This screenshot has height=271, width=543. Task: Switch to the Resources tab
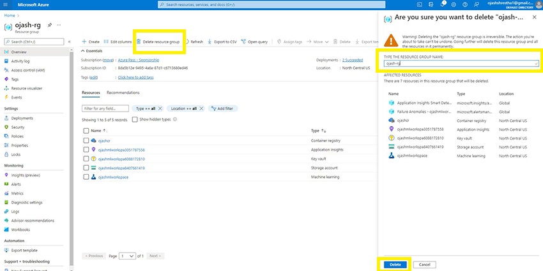pyautogui.click(x=91, y=92)
